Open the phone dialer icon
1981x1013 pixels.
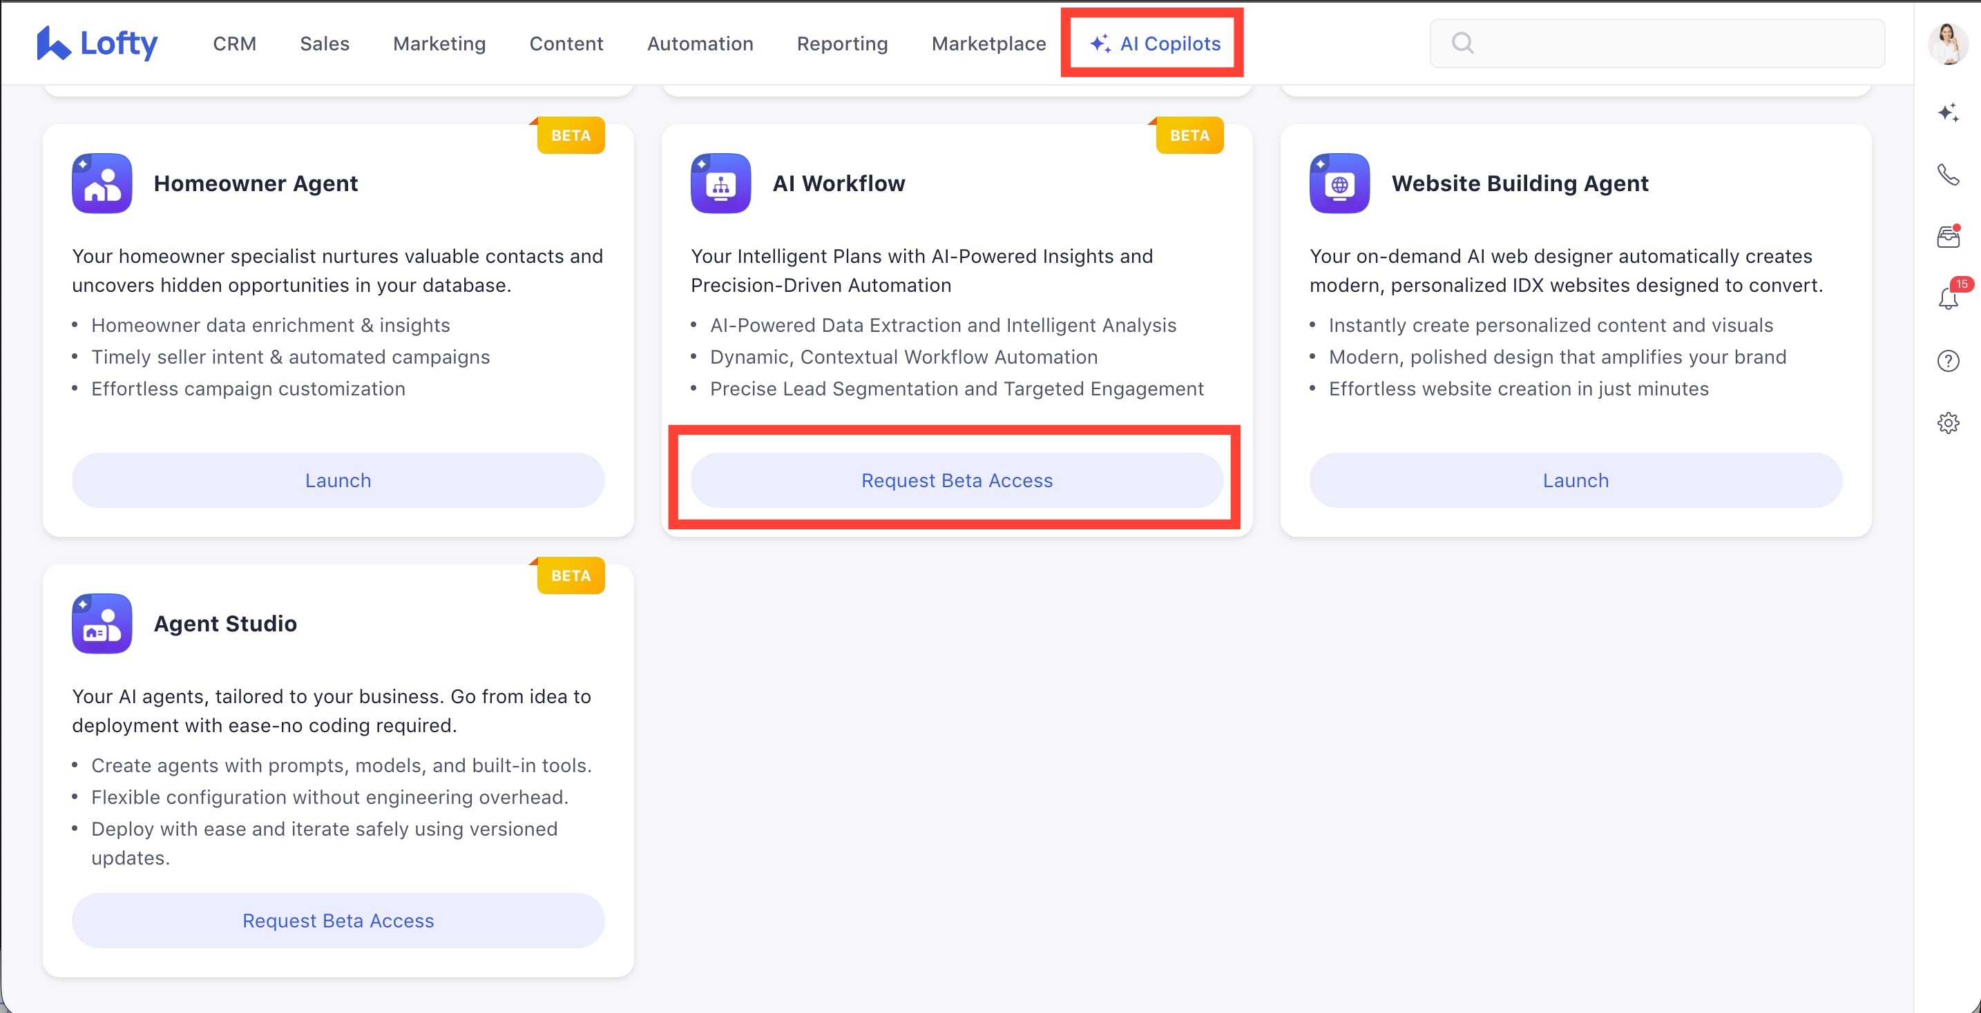(x=1947, y=175)
